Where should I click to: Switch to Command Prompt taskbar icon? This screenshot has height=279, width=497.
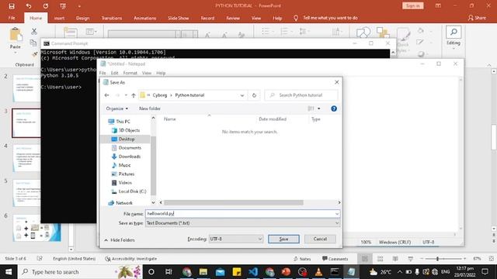point(335,272)
